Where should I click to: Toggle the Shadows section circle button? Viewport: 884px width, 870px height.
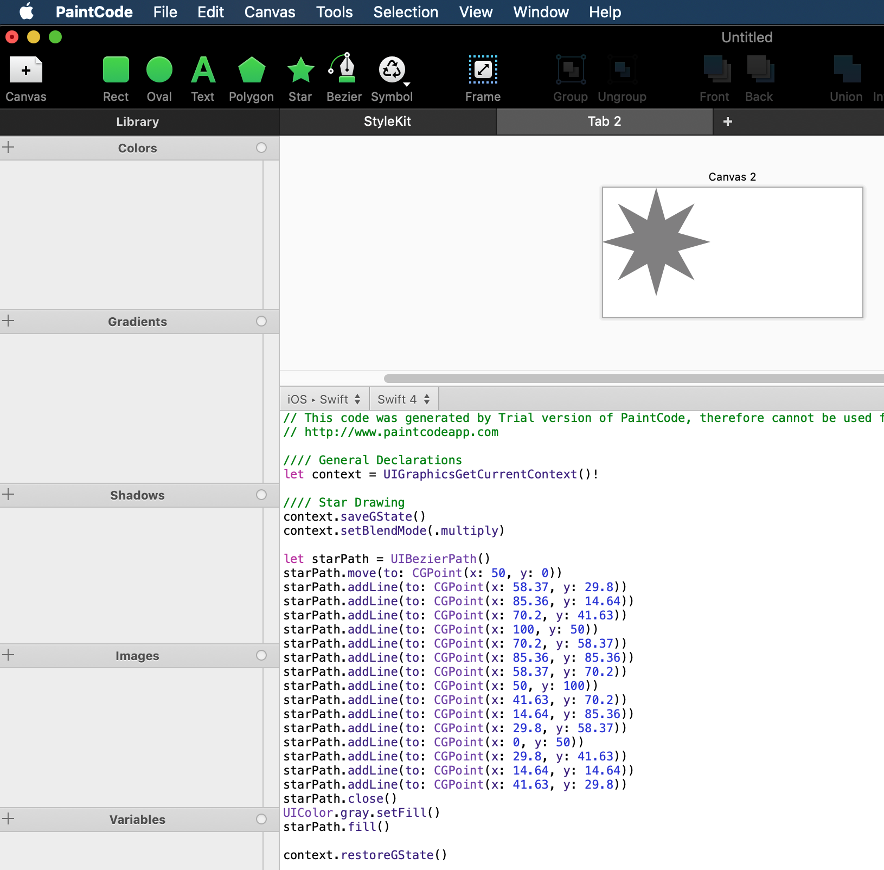(x=261, y=495)
